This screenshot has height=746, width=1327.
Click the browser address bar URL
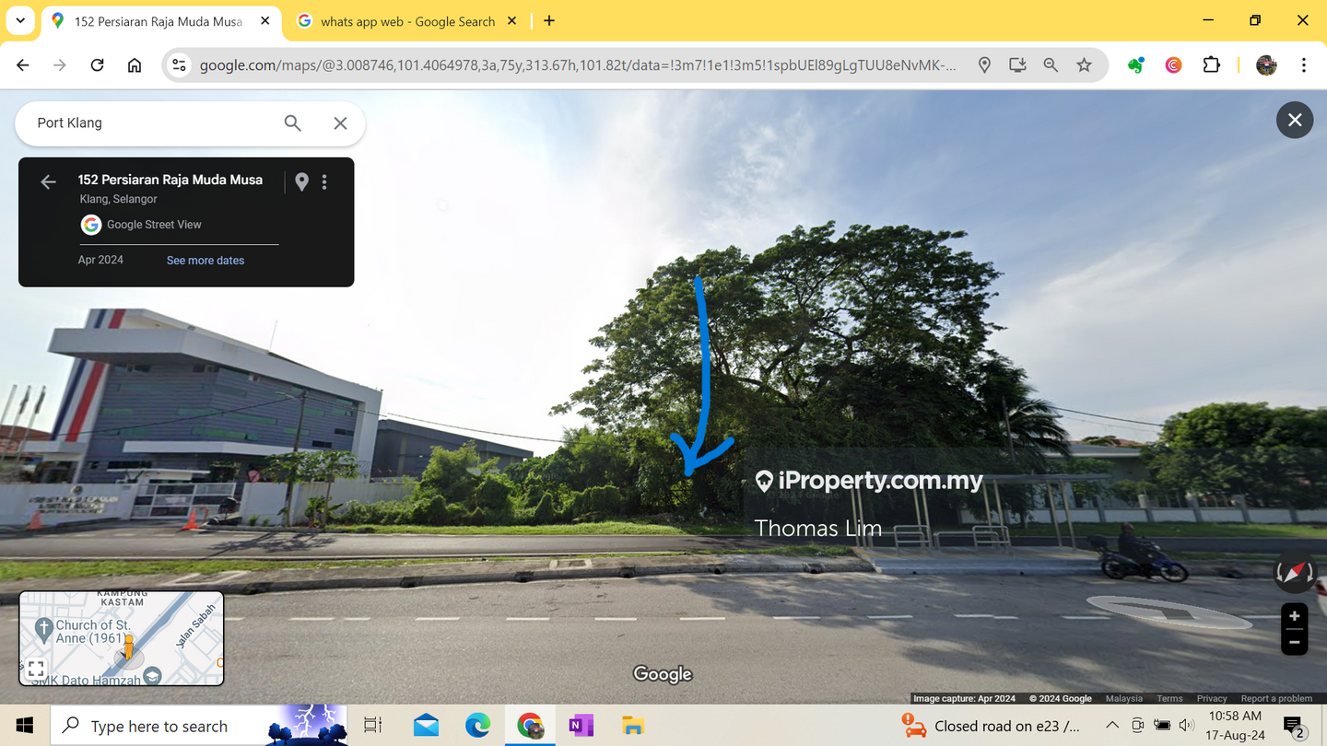577,64
